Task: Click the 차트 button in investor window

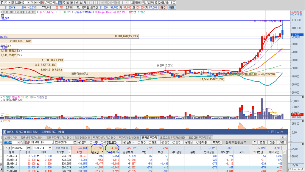Action: coord(282,142)
